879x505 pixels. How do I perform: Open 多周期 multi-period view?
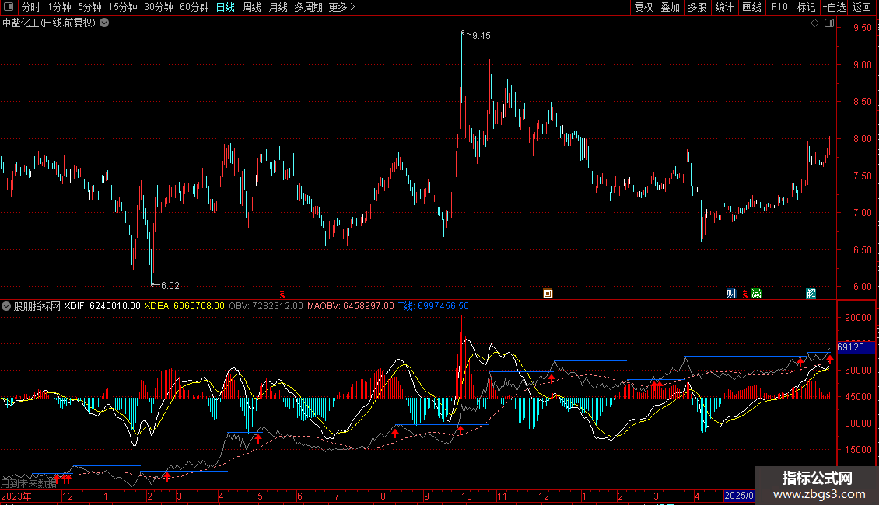click(308, 7)
